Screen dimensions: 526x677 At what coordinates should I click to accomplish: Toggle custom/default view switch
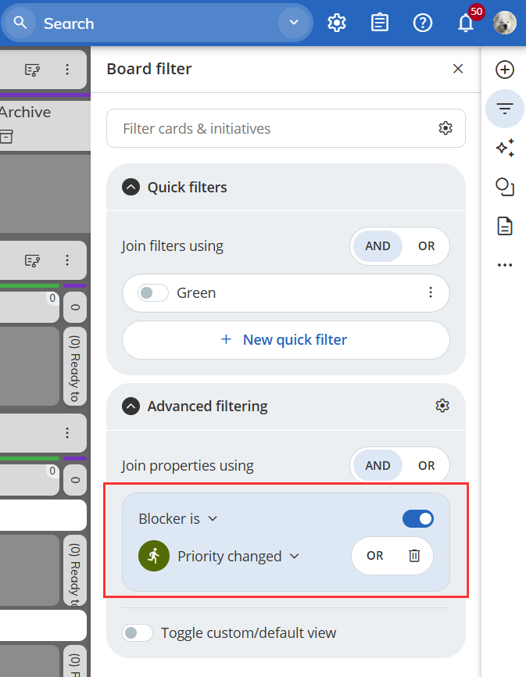click(x=138, y=632)
